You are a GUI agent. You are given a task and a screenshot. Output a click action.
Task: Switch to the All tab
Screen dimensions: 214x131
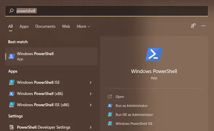click(x=11, y=26)
